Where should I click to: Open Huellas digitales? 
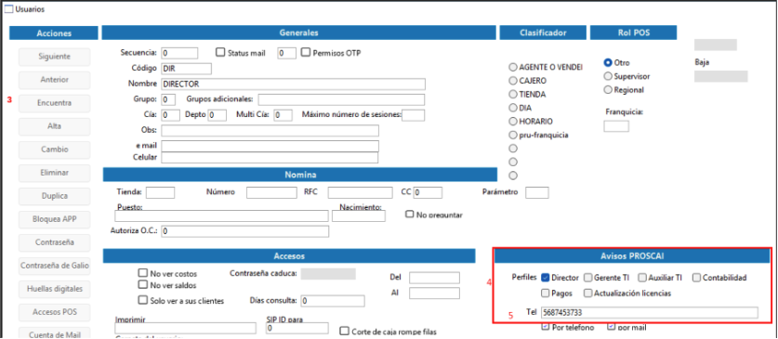(55, 289)
